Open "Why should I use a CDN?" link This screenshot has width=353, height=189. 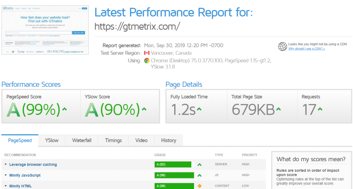tap(306, 49)
